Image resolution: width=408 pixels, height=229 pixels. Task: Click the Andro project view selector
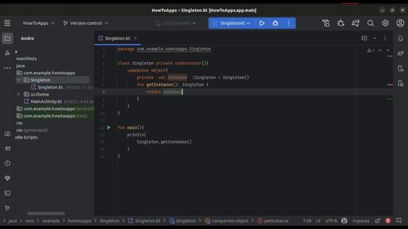[x=27, y=38]
